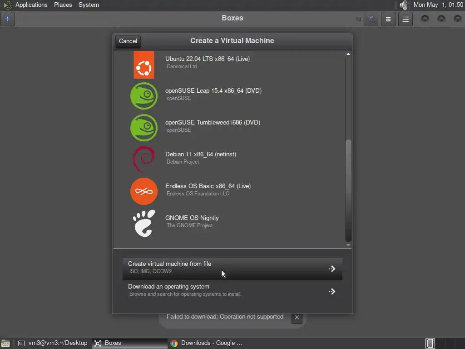Viewport: 465px width, 349px height.
Task: Click The GNOME Project vendor label
Action: [189, 225]
